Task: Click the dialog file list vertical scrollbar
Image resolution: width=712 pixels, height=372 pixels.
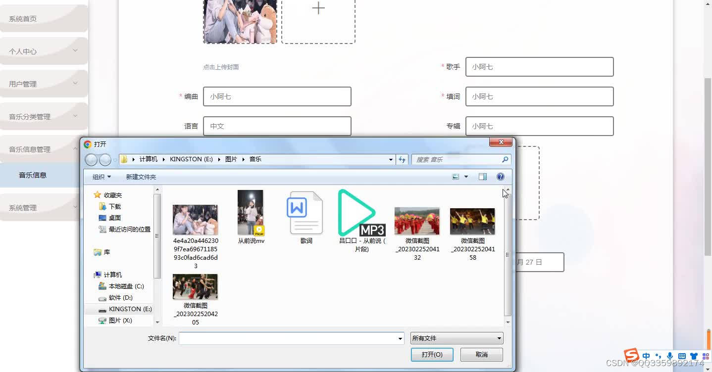Action: point(508,255)
